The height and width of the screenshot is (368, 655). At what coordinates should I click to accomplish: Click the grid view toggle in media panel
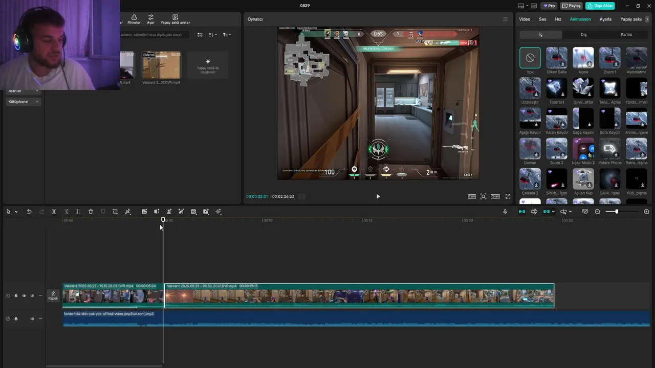(200, 35)
